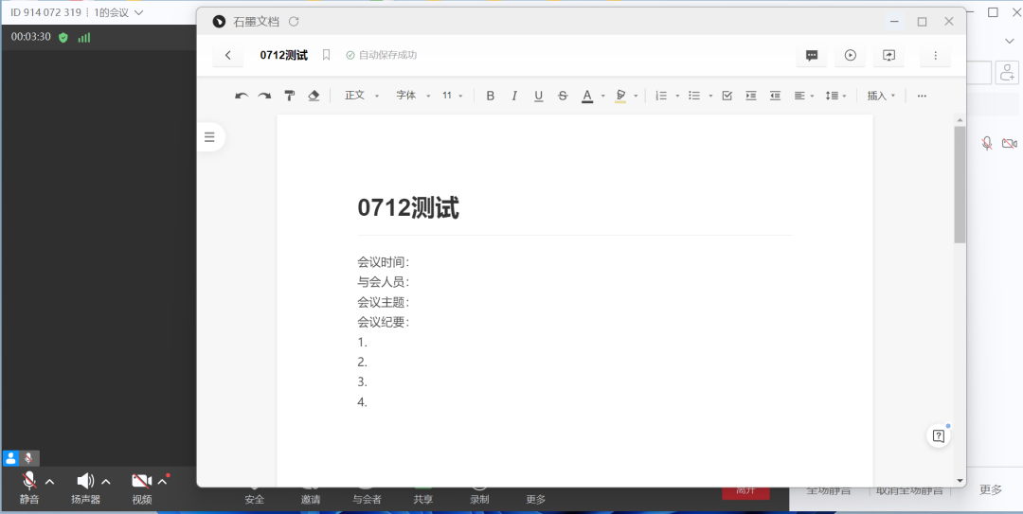The image size is (1023, 514).
Task: Insert a task checkbox list
Action: click(x=727, y=96)
